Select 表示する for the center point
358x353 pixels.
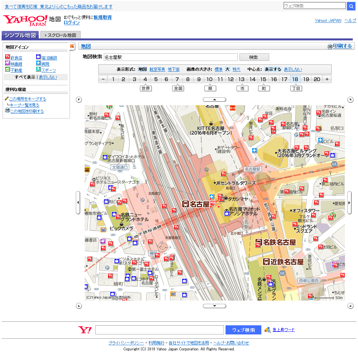click(x=273, y=69)
